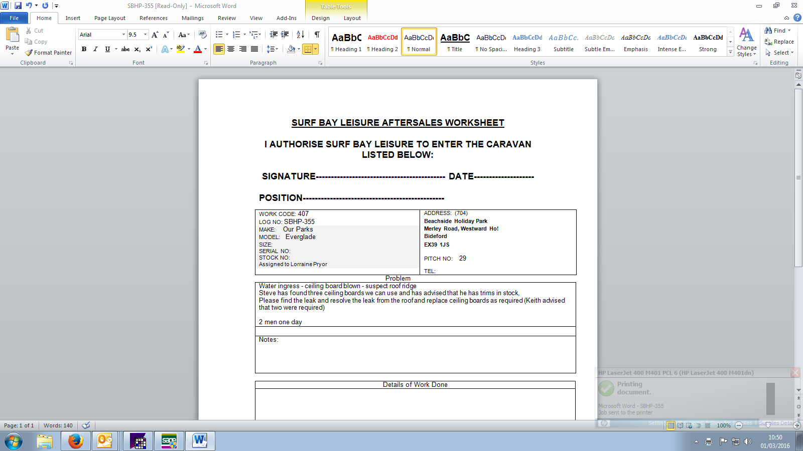Click Firefox icon in Windows taskbar
Image resolution: width=803 pixels, height=451 pixels.
(x=76, y=441)
